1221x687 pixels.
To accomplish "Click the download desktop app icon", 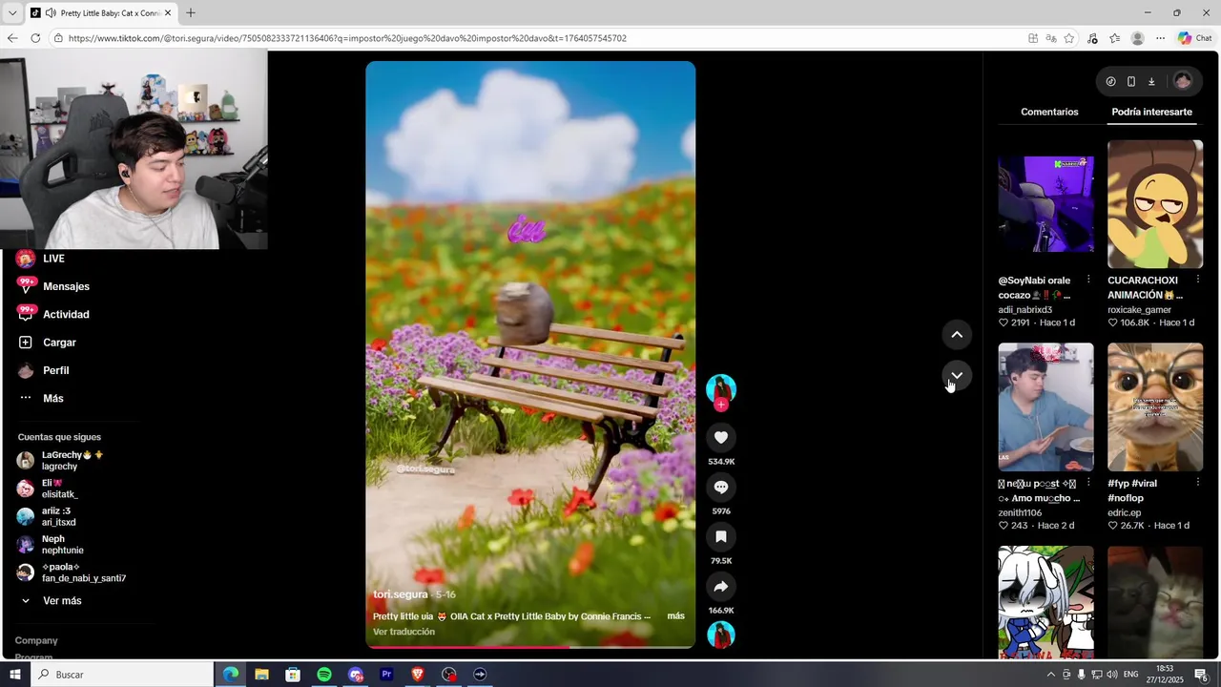I will pyautogui.click(x=1151, y=81).
